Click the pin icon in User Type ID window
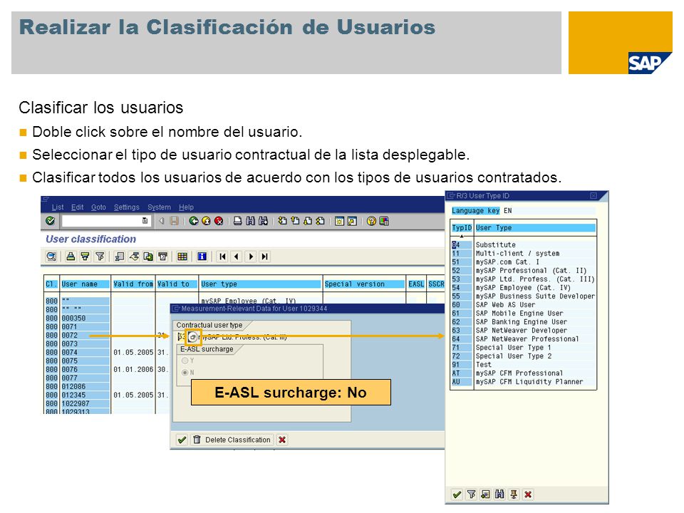Screen dimensions: 684x513 pos(514,494)
